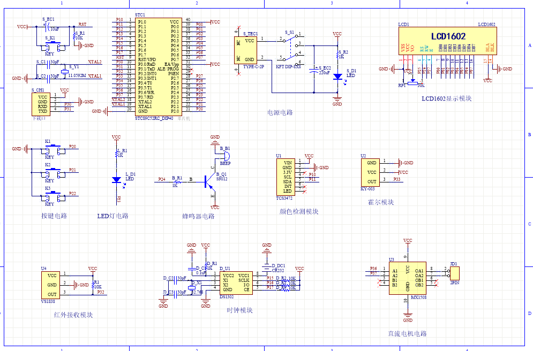Select the D_X1 32.768 crystal
The width and height of the screenshot is (533, 351).
(x=193, y=287)
